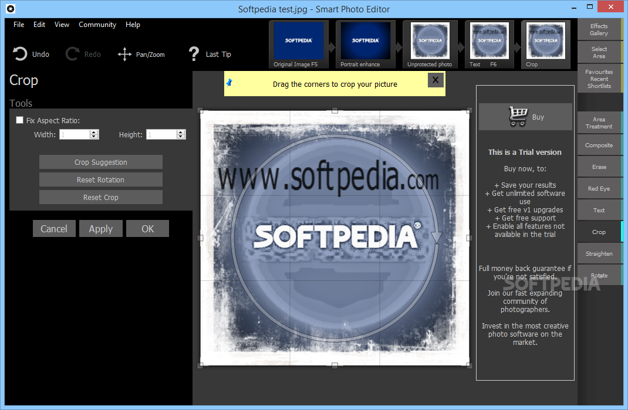Click bottom-center crop edge handle
Image resolution: width=628 pixels, height=410 pixels.
[x=335, y=365]
